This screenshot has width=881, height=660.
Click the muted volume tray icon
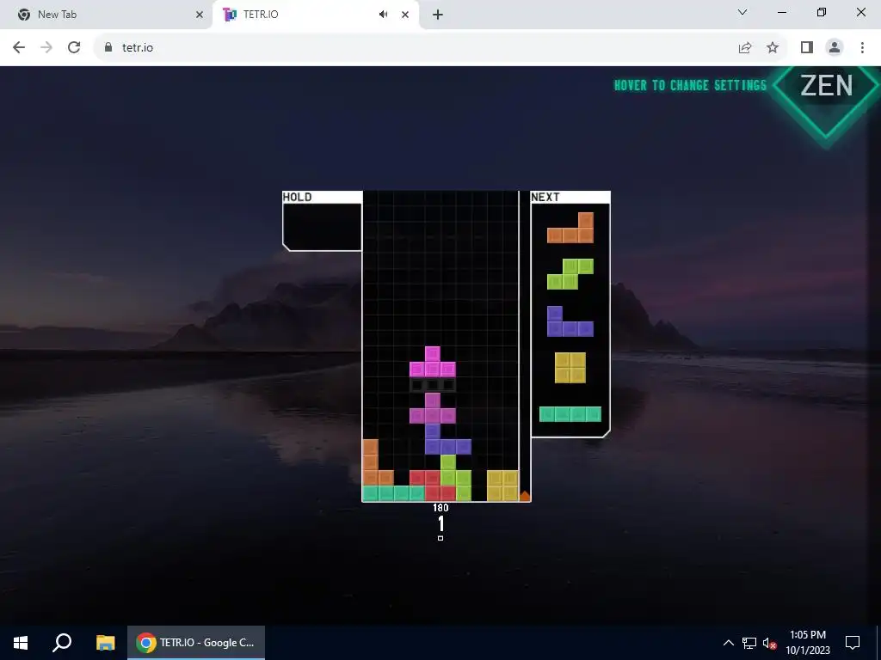(x=770, y=643)
